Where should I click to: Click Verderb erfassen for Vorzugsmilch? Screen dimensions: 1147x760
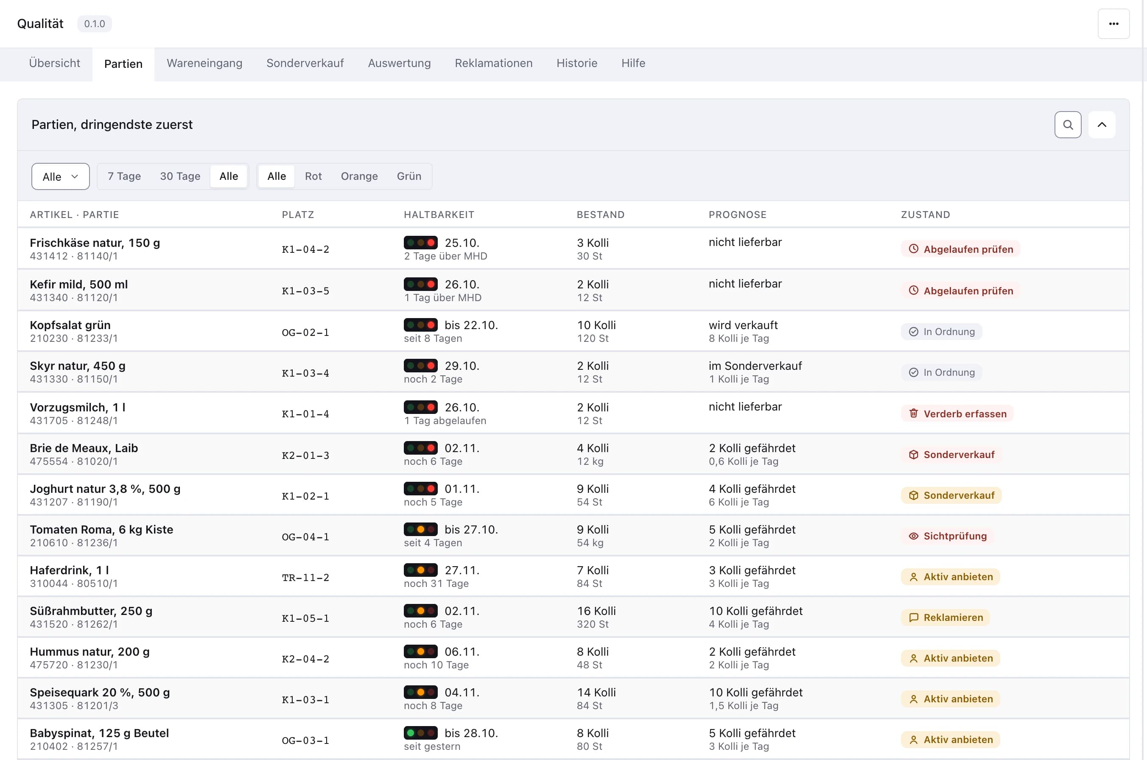coord(957,414)
